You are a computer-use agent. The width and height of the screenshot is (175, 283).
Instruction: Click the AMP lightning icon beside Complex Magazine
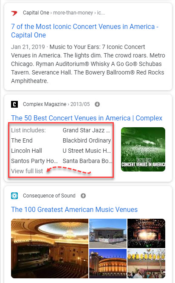coord(97,104)
